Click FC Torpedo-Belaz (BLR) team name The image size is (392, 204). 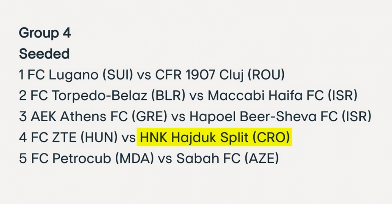pos(108,96)
